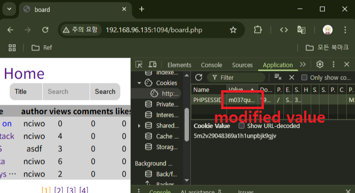This screenshot has width=355, height=193.
Task: Open the Title search-type dropdown
Action: pos(26,92)
